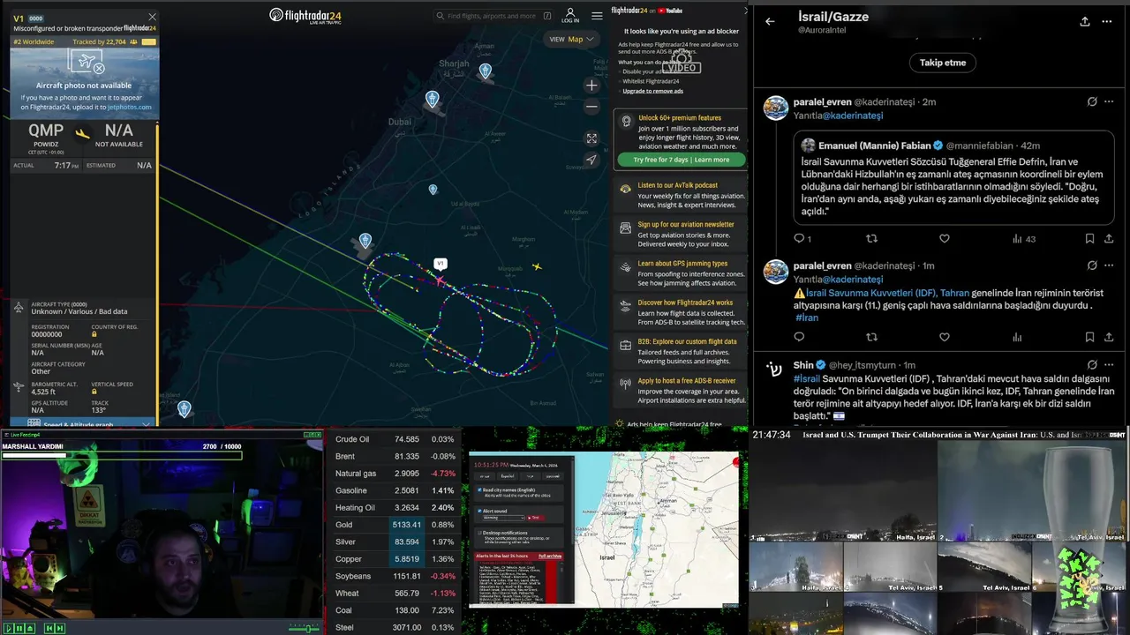1130x635 pixels.
Task: Toggle fullscreen map view
Action: pos(591,138)
